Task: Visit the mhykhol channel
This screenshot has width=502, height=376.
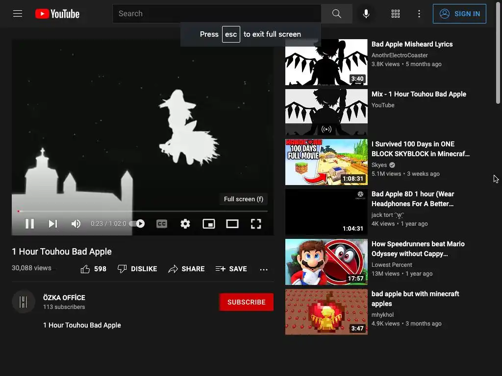Action: (x=382, y=315)
